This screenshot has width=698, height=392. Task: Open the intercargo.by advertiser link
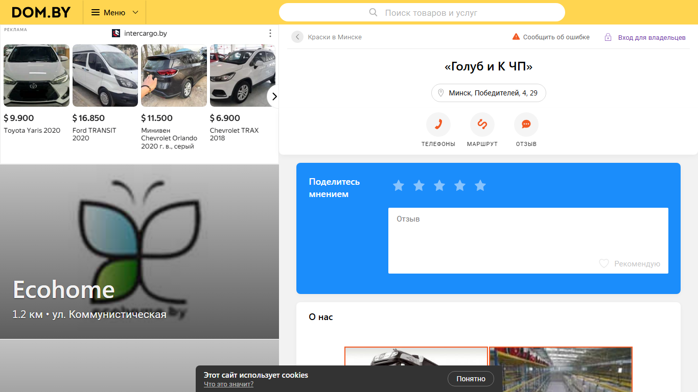146,33
